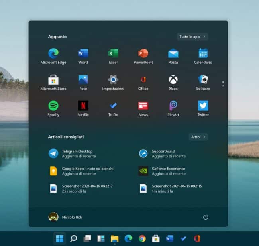Open Word from the taskbar
The image size is (259, 246).
pos(170,238)
